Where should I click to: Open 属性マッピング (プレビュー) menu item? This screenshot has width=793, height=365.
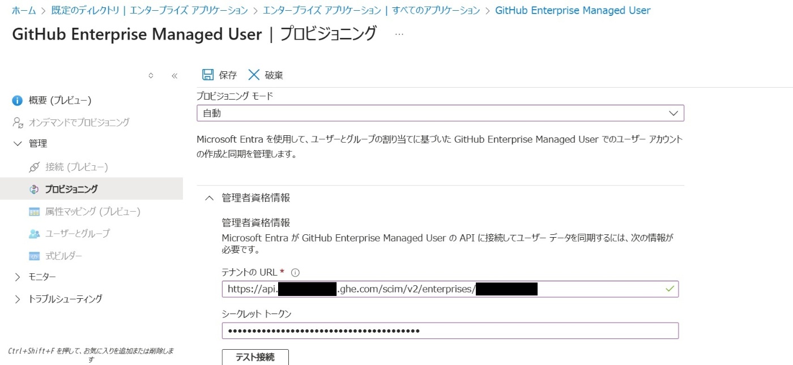(93, 212)
